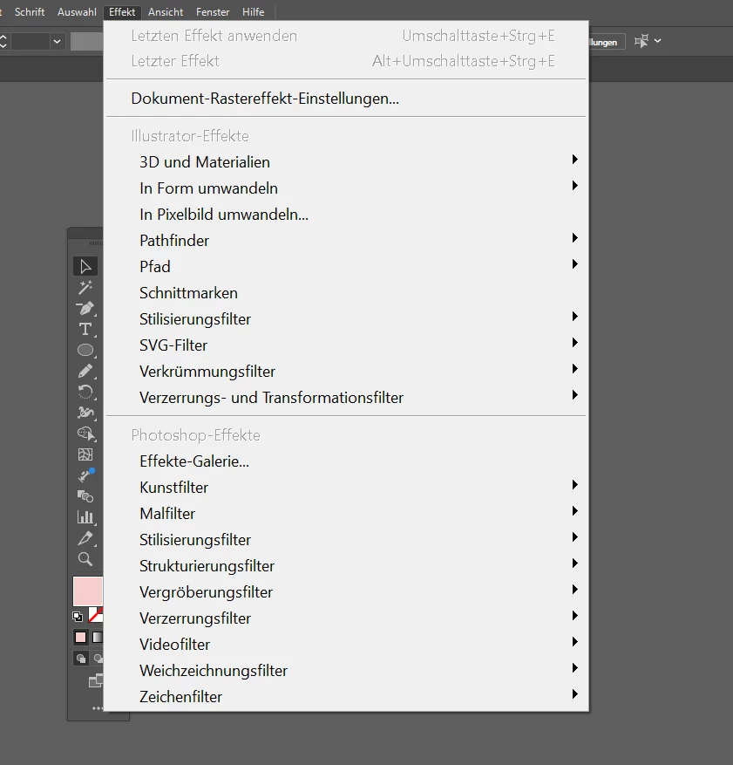Viewport: 733px width, 765px height.
Task: Apply the Schnittmarken effect
Action: pos(346,293)
